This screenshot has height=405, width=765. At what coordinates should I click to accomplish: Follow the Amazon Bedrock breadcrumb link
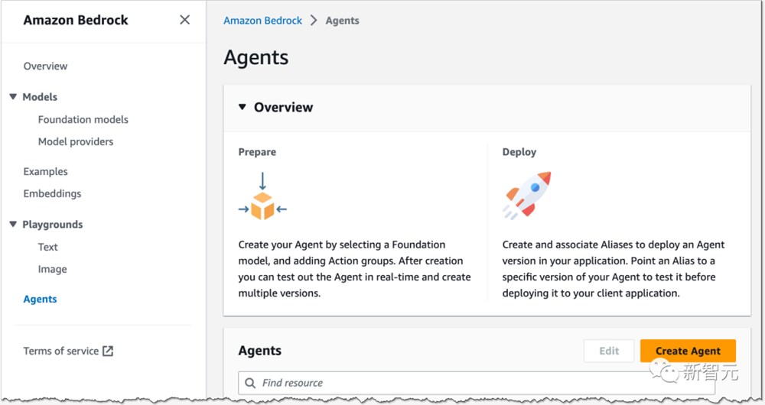262,21
